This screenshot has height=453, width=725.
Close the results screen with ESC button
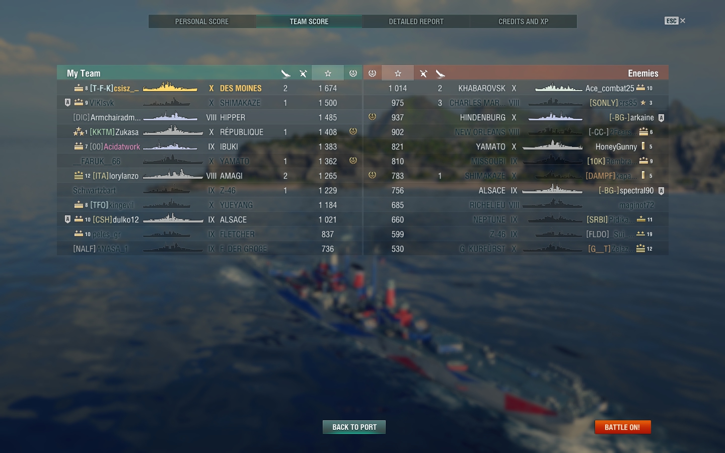point(675,21)
